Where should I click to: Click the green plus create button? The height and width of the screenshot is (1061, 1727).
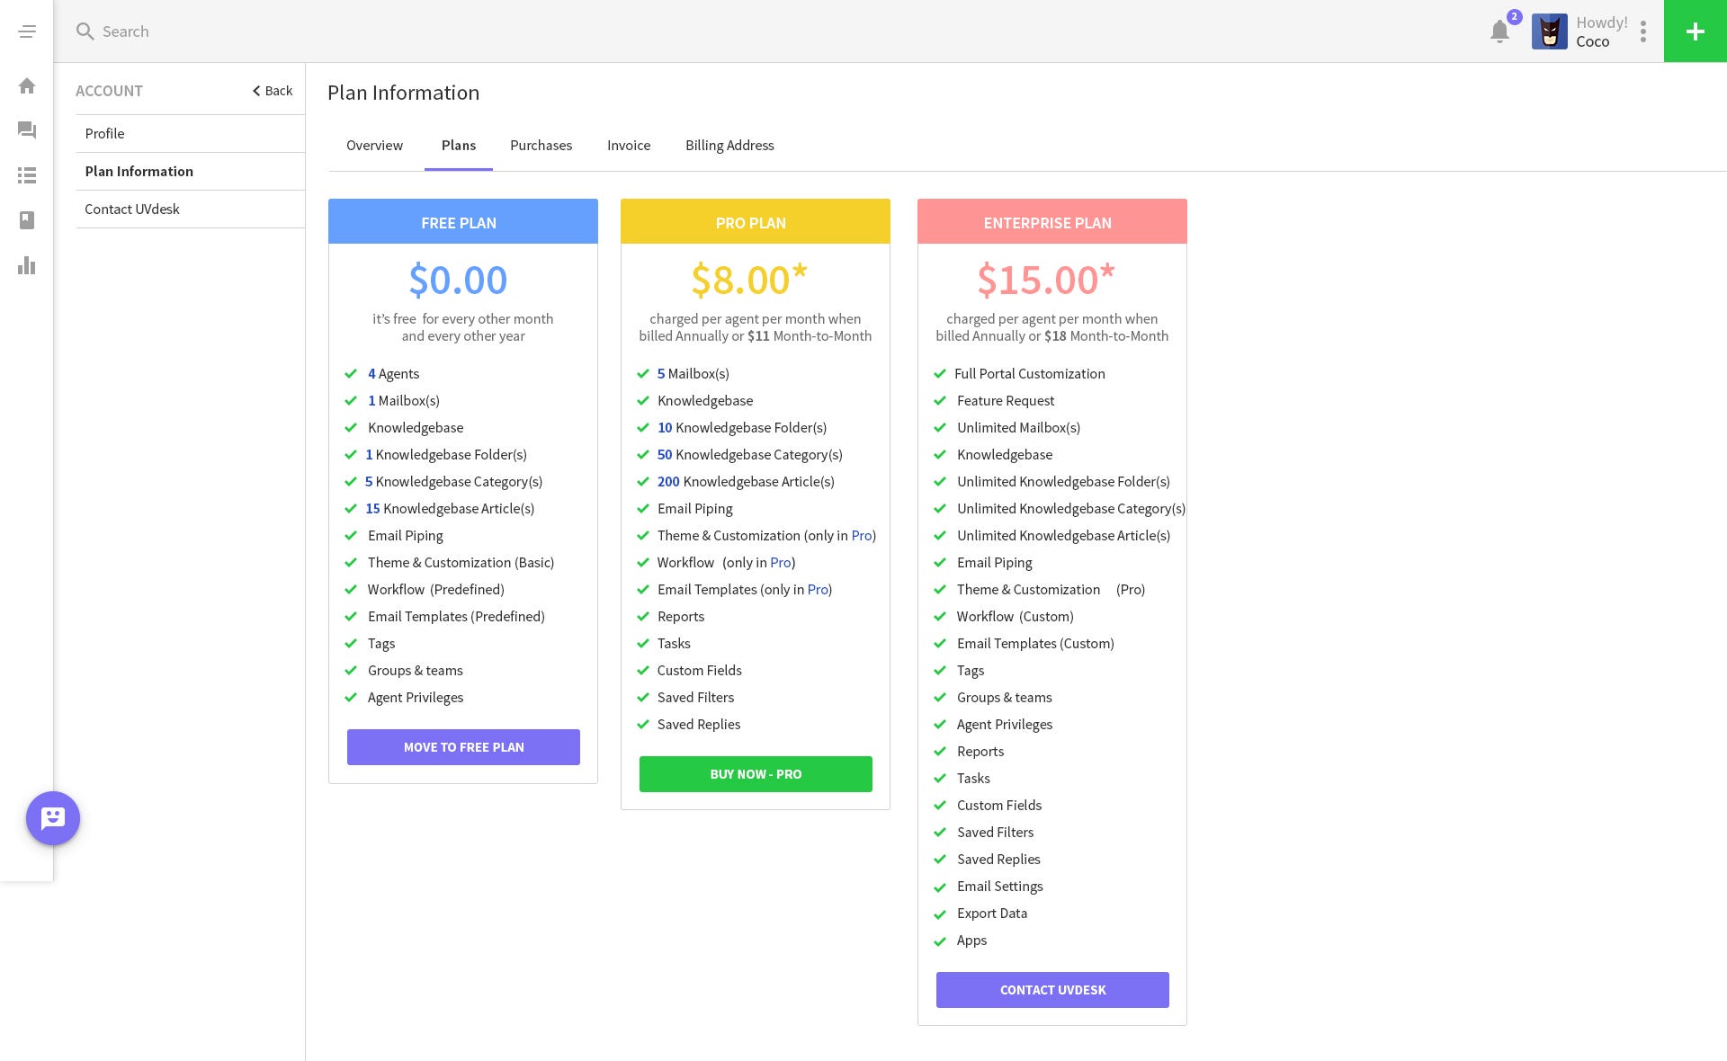click(1696, 31)
